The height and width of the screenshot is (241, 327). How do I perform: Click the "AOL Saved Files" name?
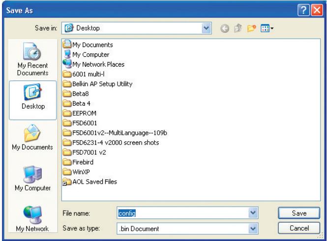[x=95, y=182]
